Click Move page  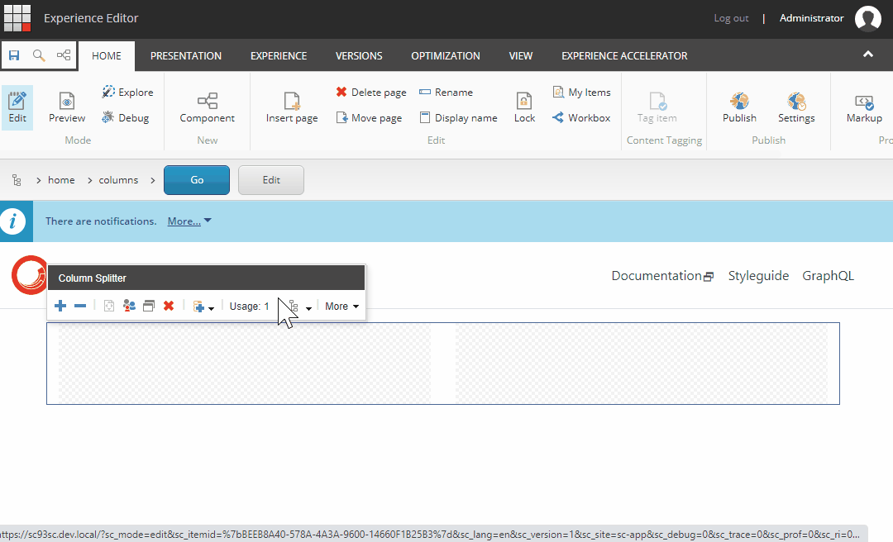(x=369, y=118)
